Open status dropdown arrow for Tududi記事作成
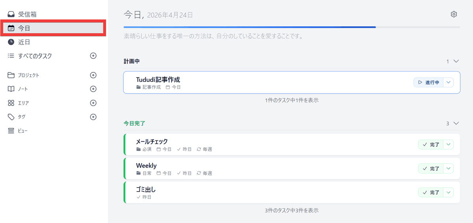The width and height of the screenshot is (473, 223). point(449,83)
